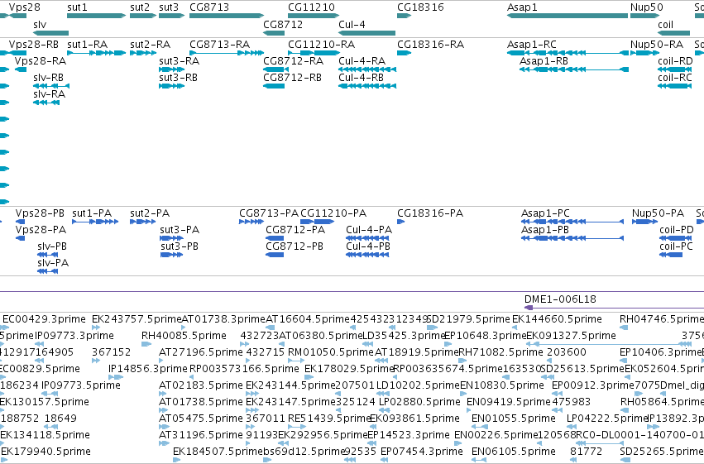
Task: Click the Nup50-PA protein label
Action: (x=659, y=213)
